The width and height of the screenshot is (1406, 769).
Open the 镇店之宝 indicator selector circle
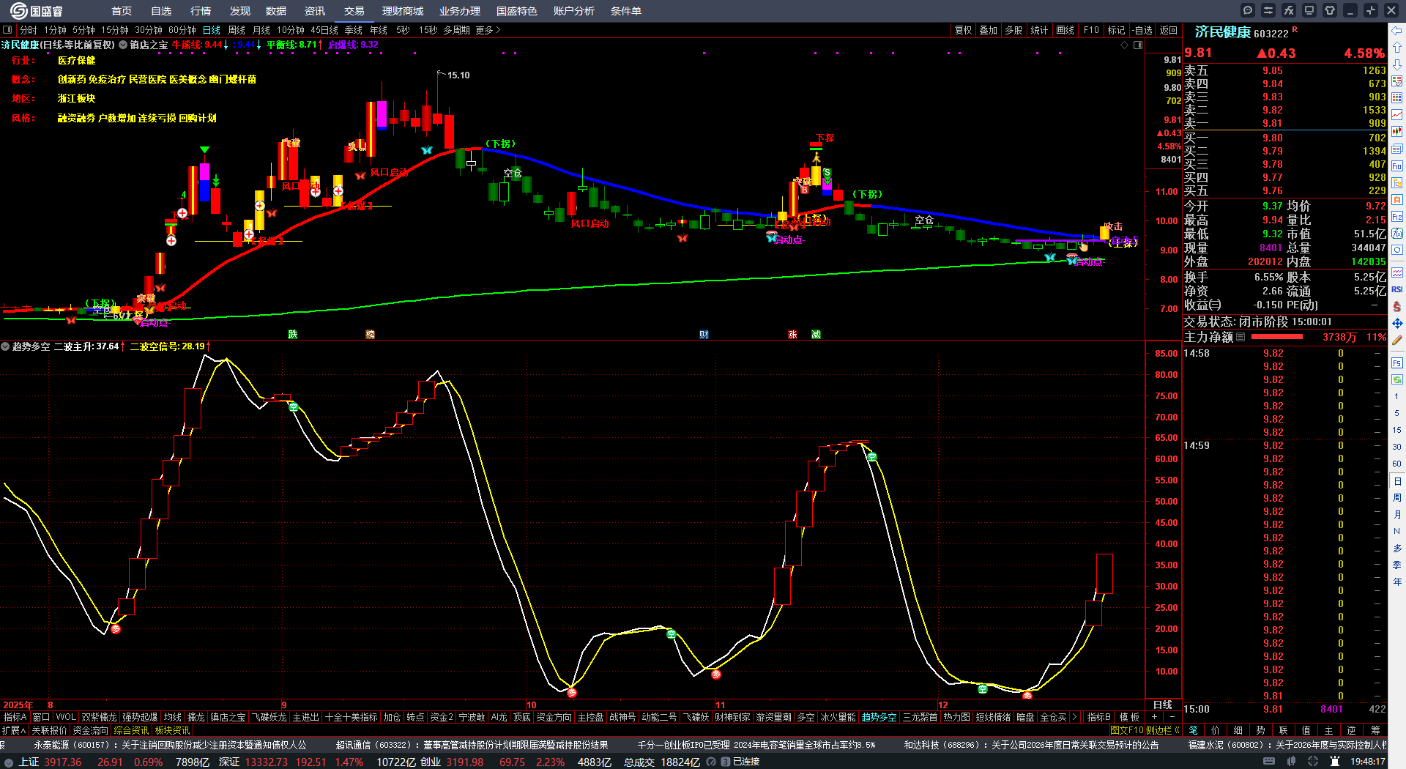point(123,45)
